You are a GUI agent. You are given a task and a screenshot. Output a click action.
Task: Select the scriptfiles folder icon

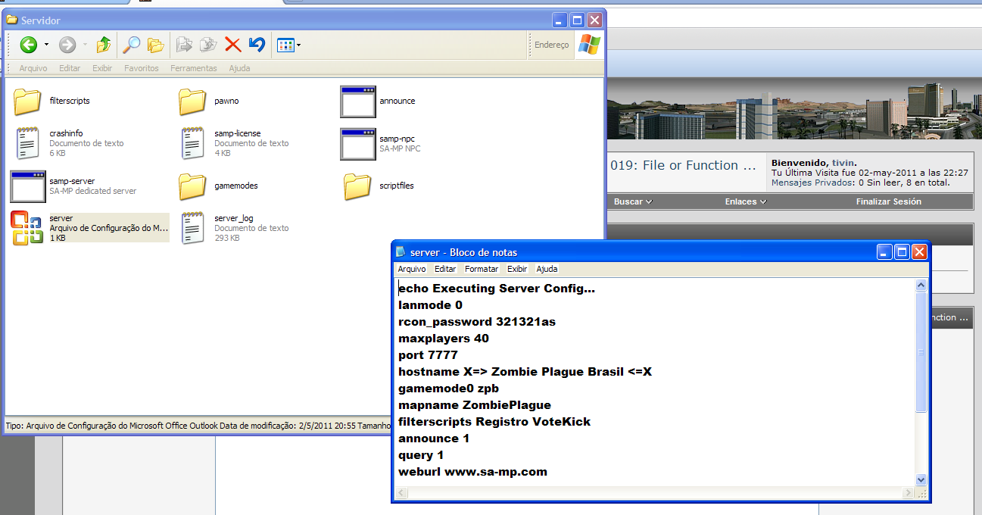point(357,186)
